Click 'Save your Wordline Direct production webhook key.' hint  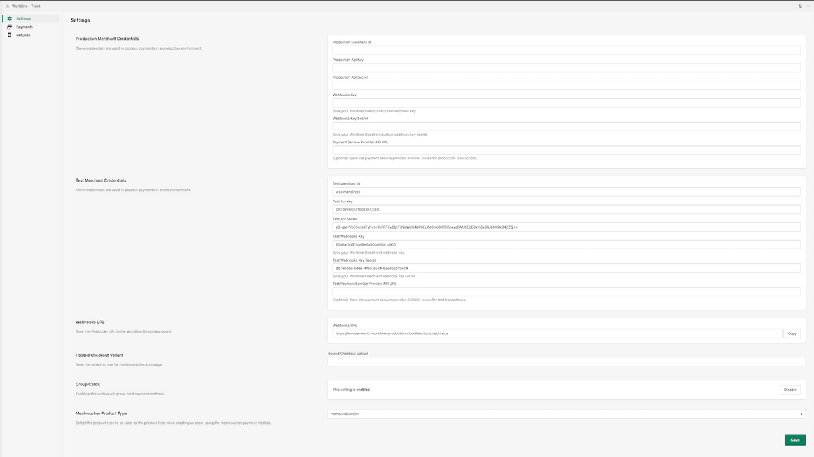tap(375, 111)
